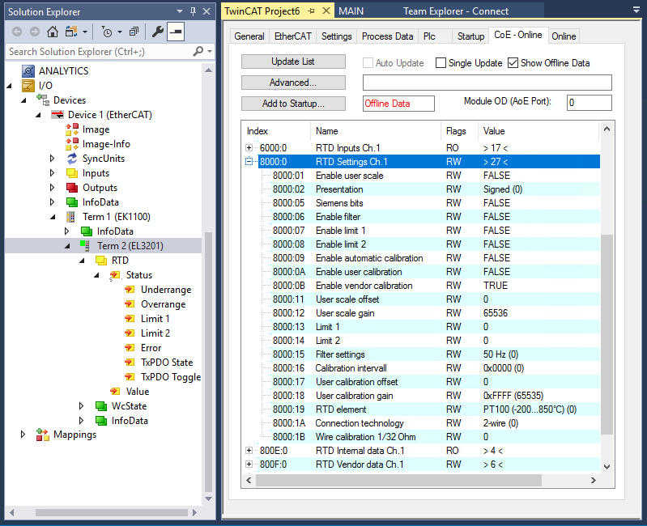The height and width of the screenshot is (526, 647).
Task: Click the Pending Changes Filter clock icon
Action: [107, 32]
